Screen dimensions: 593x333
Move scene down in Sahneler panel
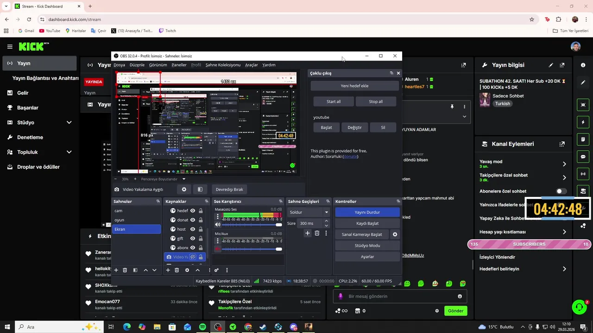(154, 270)
